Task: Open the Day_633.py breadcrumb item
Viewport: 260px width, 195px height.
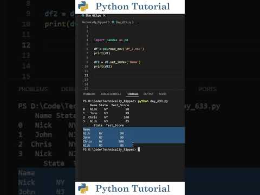Action: click(123, 22)
